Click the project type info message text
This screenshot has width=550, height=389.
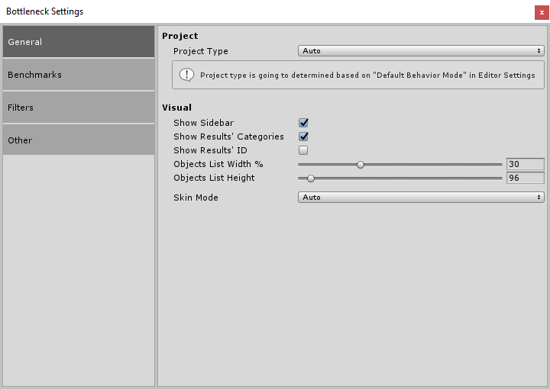[x=367, y=76]
